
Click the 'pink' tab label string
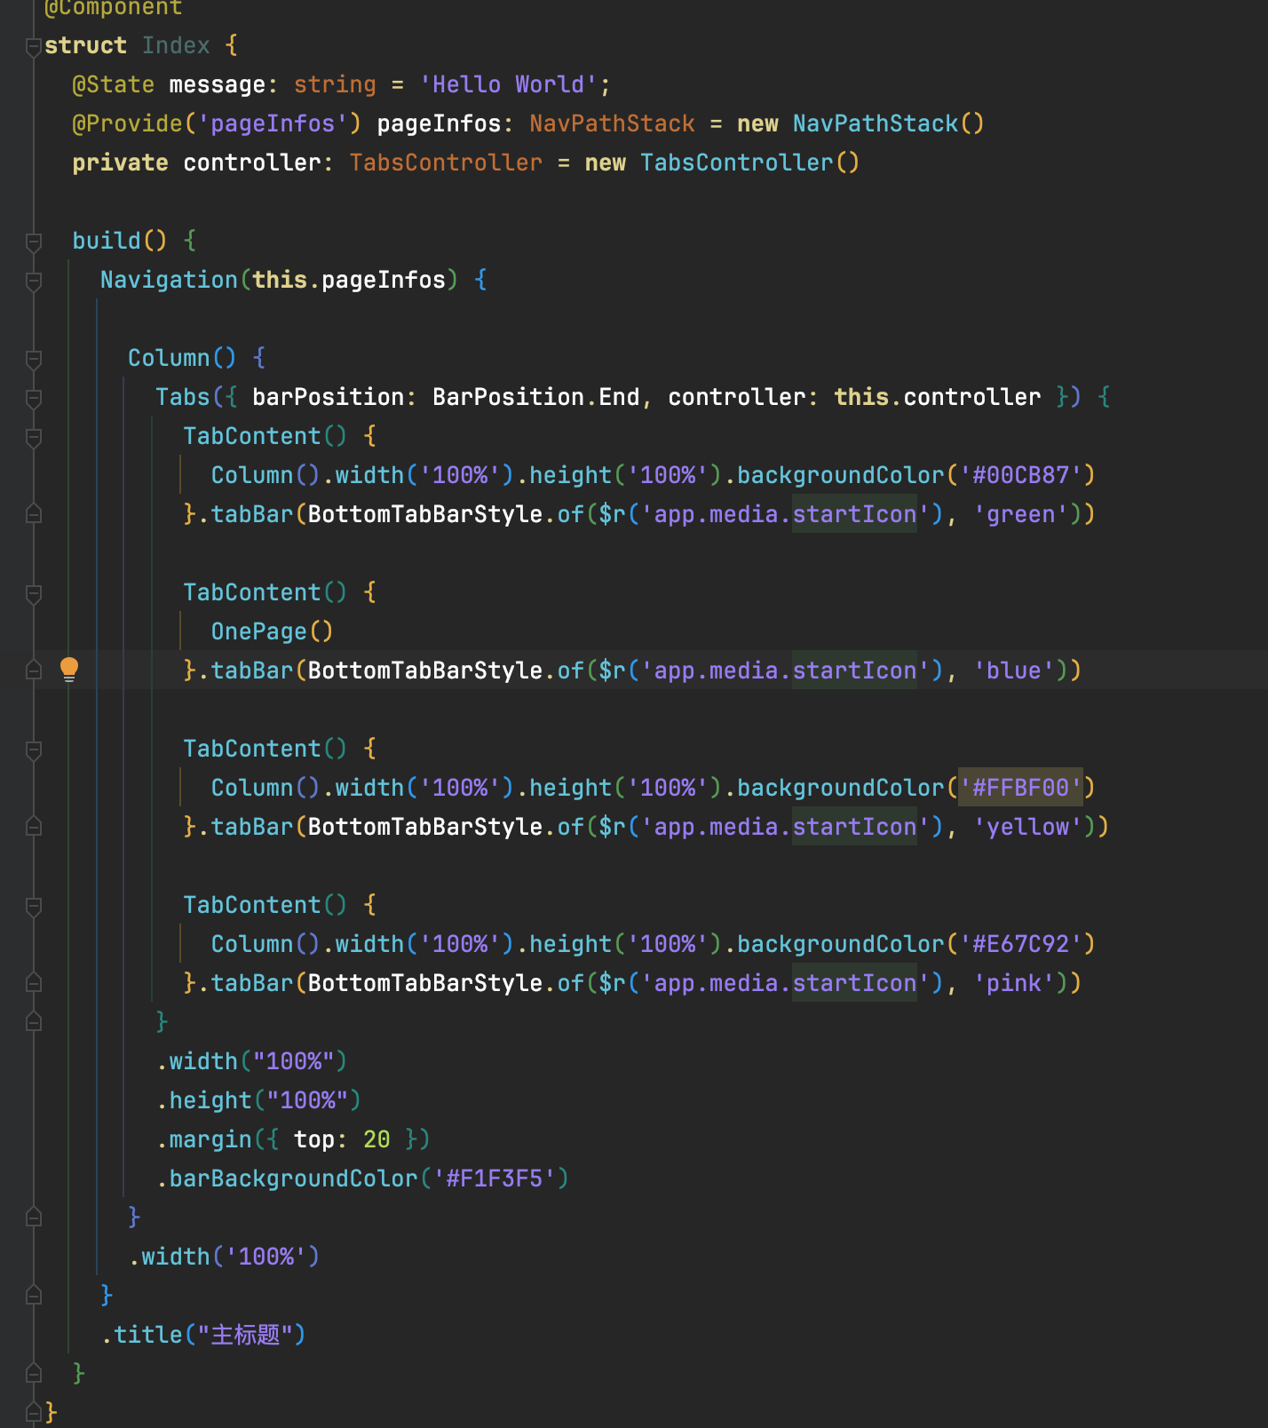(x=1014, y=983)
